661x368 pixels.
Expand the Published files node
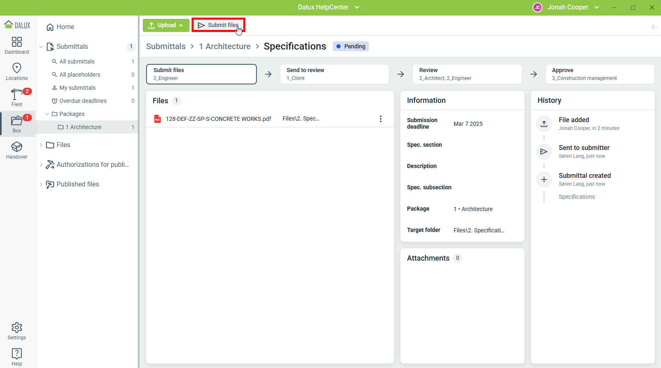(x=41, y=184)
